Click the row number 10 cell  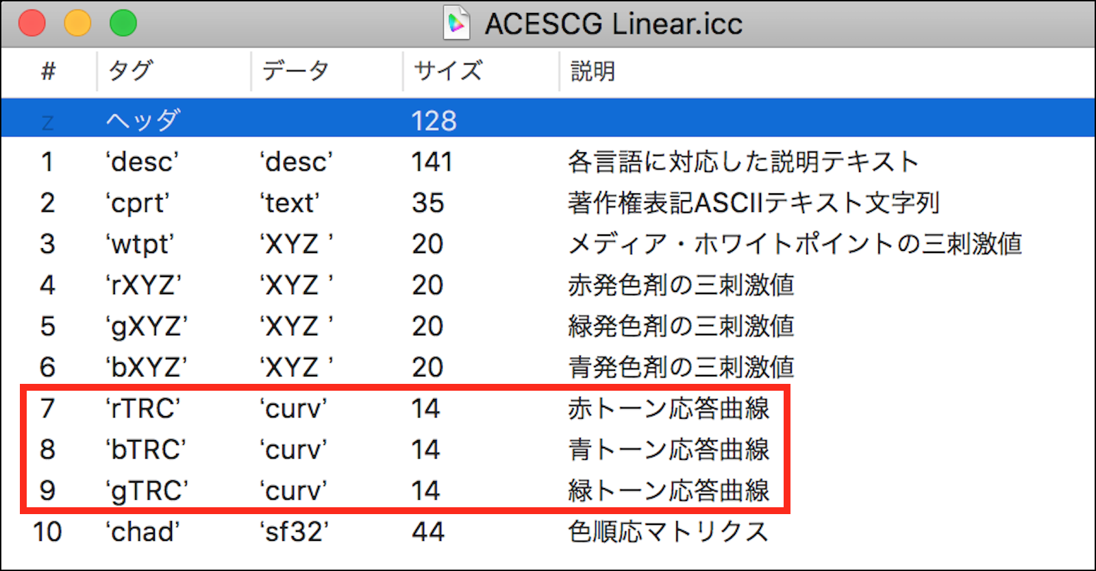click(x=47, y=532)
